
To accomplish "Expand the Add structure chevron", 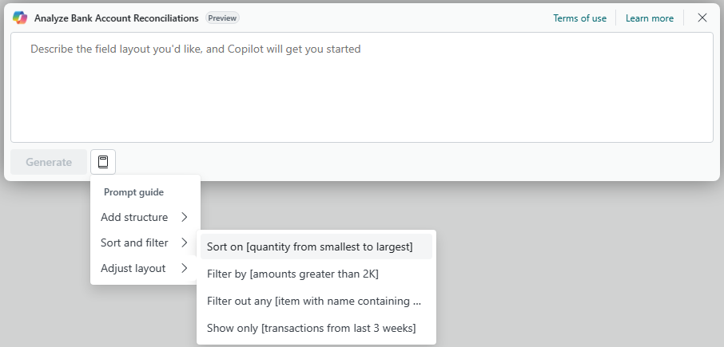I will tap(185, 217).
